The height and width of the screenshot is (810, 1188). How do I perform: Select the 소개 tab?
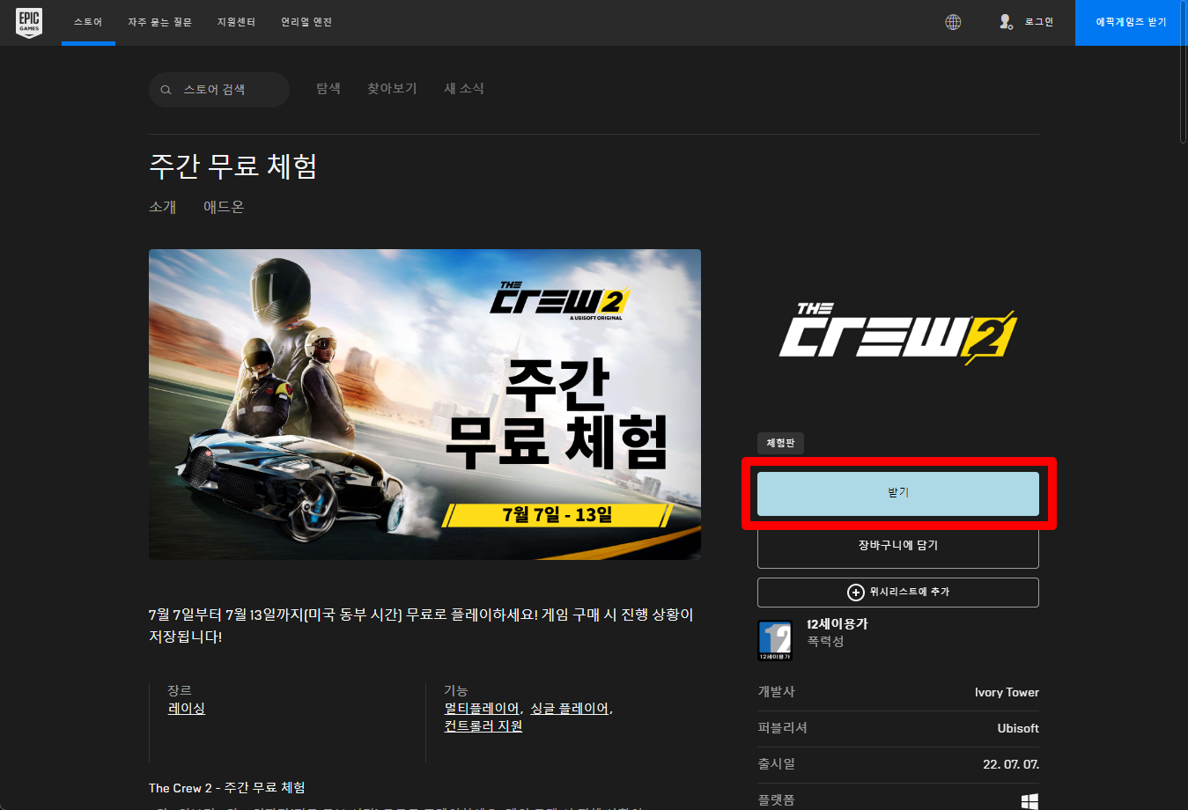163,207
